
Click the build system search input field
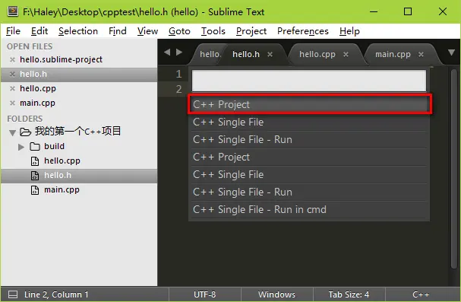pos(308,81)
